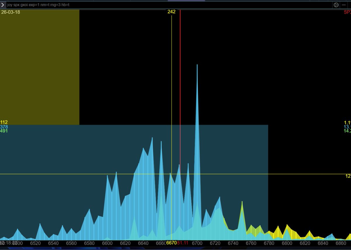Screen dimensions: 351x250
Task: Click the 6560 strike axis label
Action: click(71, 243)
